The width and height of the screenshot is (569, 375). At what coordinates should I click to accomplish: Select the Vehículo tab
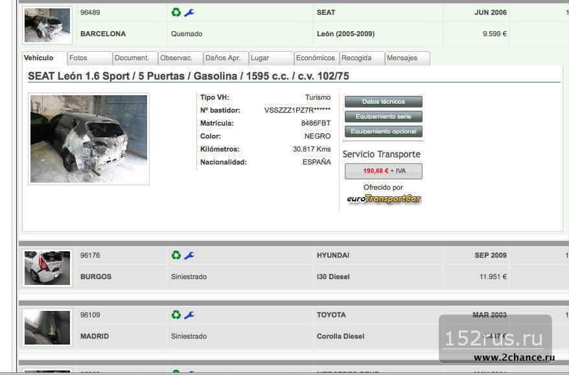coord(45,58)
